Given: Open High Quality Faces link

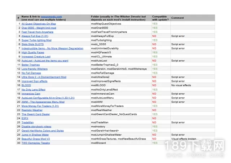Looking at the screenshot, I should 33,52.
